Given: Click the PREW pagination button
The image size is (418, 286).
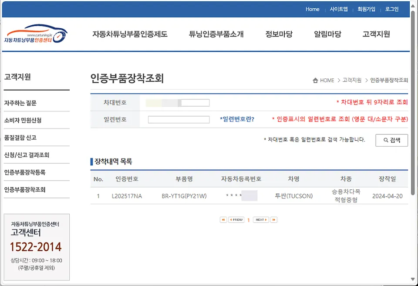Looking at the screenshot, I should (x=236, y=220).
